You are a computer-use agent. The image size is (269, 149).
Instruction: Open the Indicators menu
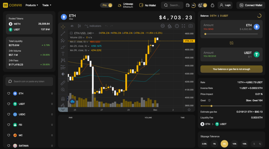point(93,26)
